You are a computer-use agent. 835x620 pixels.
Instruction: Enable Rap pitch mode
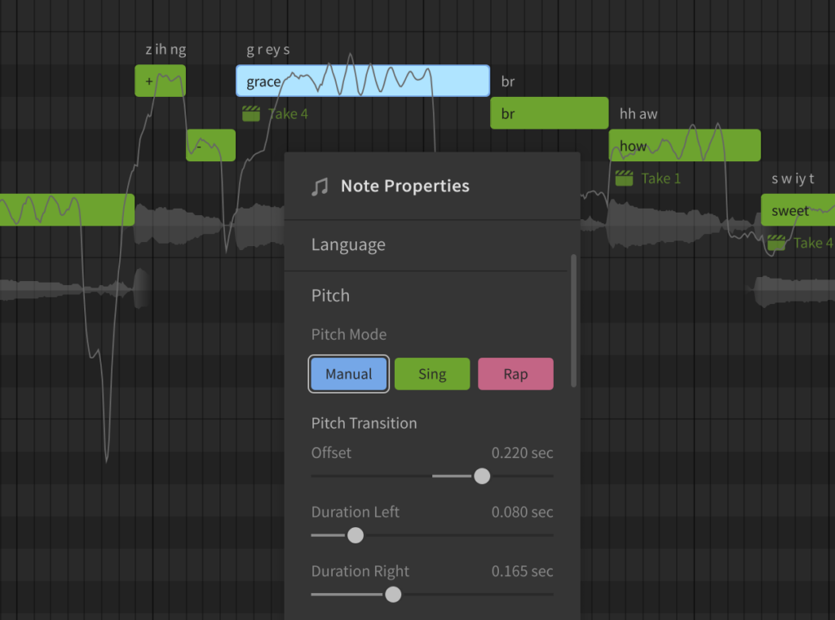(515, 372)
